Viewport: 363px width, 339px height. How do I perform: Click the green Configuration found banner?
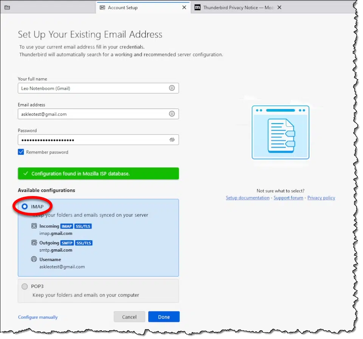click(98, 173)
